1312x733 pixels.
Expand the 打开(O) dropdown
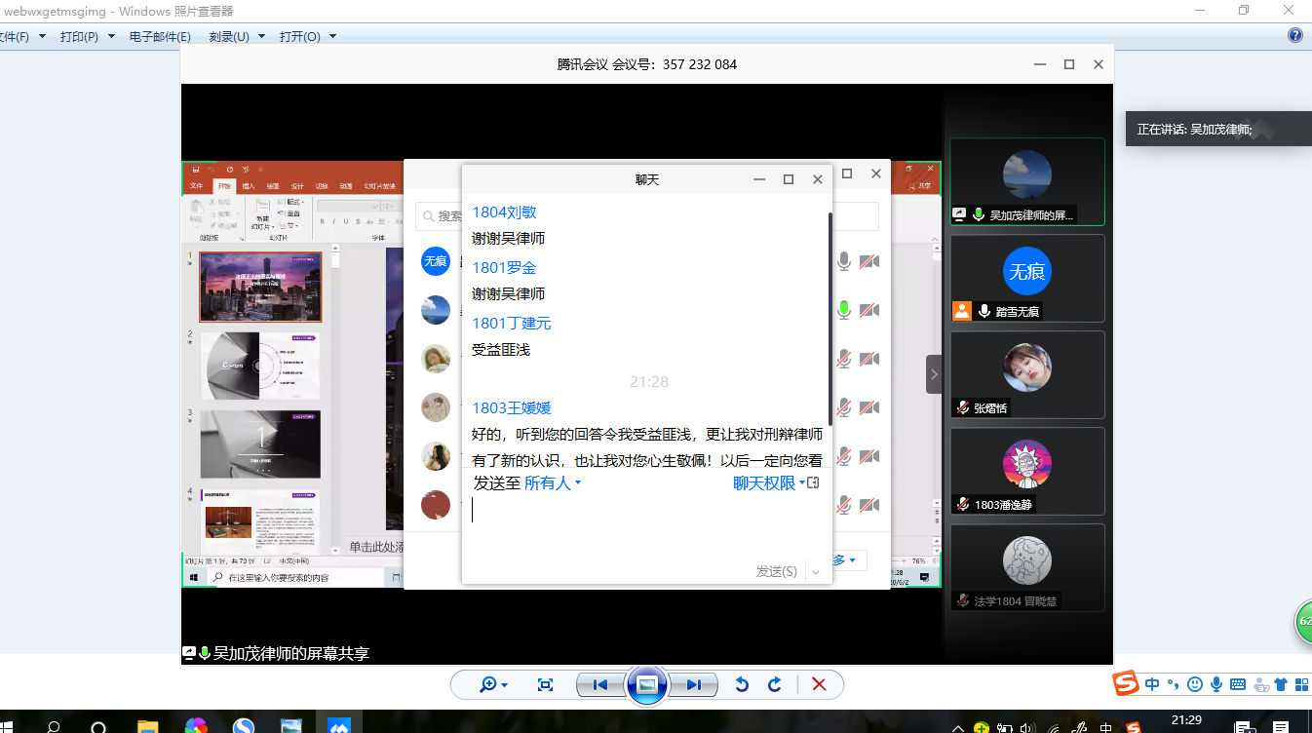pyautogui.click(x=306, y=37)
